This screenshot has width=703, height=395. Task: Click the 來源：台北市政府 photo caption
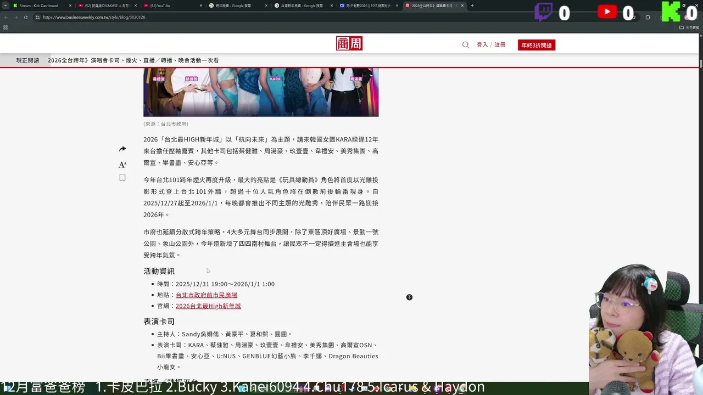(x=166, y=124)
